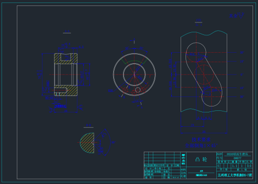Viewport: 258px width, 184px height.
Task: Click the hatched half-round B-B section
Action: click(87, 143)
